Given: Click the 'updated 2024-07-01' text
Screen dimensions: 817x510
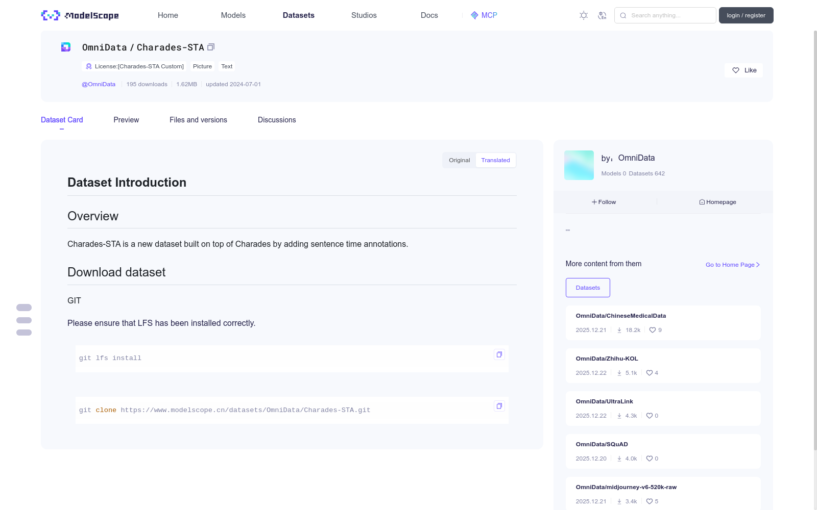Looking at the screenshot, I should 233,84.
